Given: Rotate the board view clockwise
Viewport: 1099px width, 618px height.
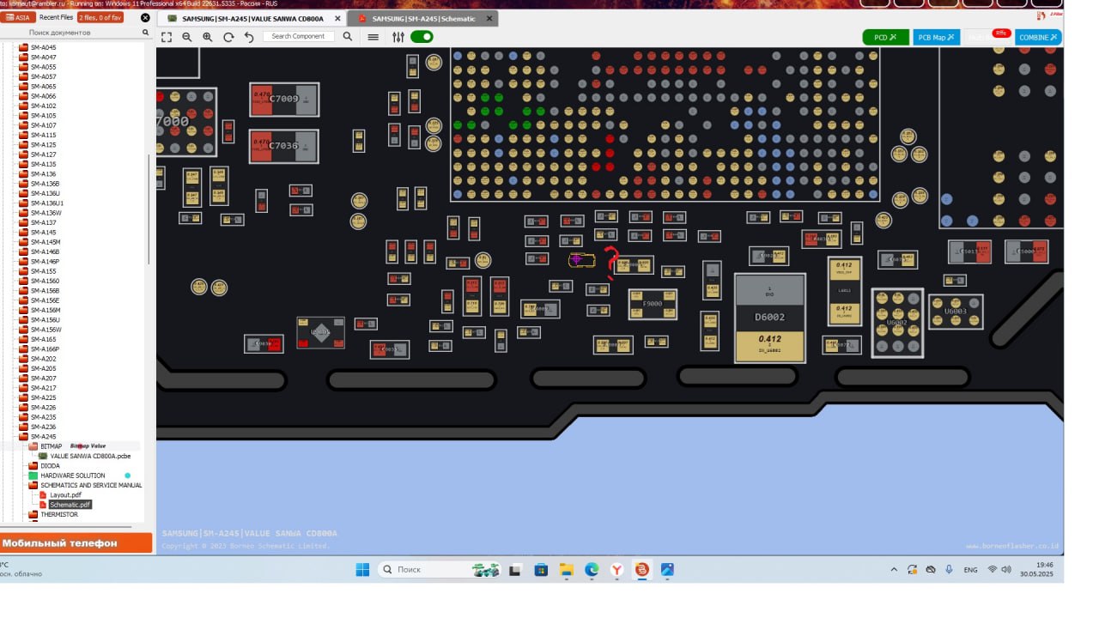Looking at the screenshot, I should click(x=228, y=37).
